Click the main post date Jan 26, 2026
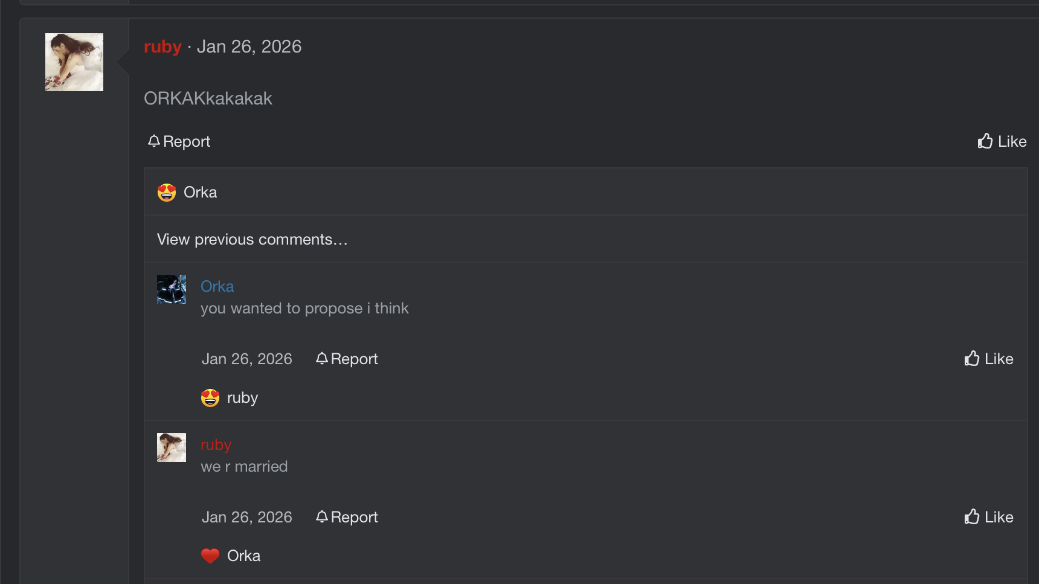 click(x=249, y=47)
